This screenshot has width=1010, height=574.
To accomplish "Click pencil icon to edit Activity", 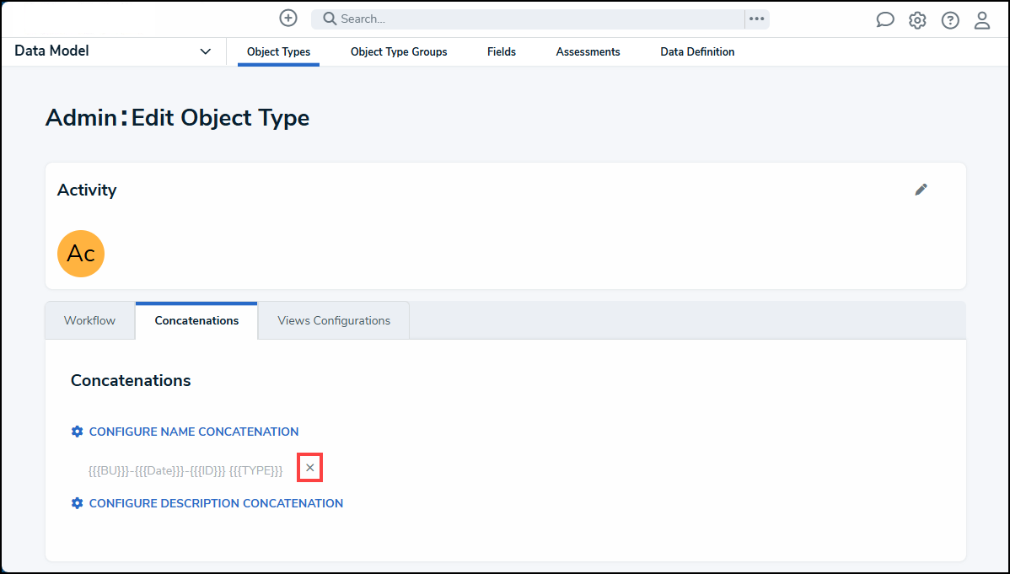I will pos(921,190).
